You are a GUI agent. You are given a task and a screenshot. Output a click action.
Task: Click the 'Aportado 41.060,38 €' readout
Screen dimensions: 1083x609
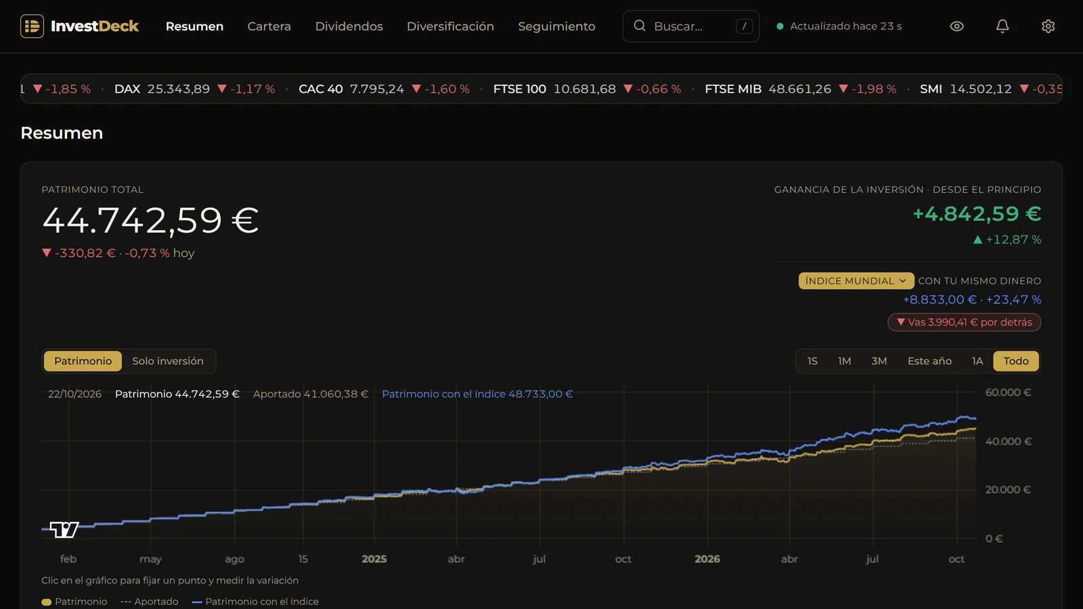tap(311, 394)
